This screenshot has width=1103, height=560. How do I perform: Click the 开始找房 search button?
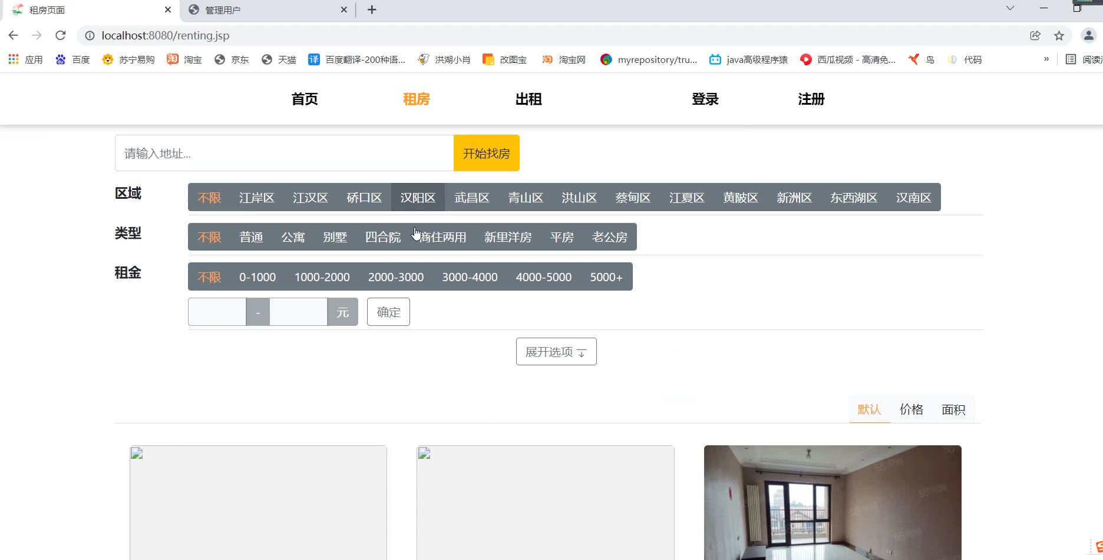click(486, 154)
